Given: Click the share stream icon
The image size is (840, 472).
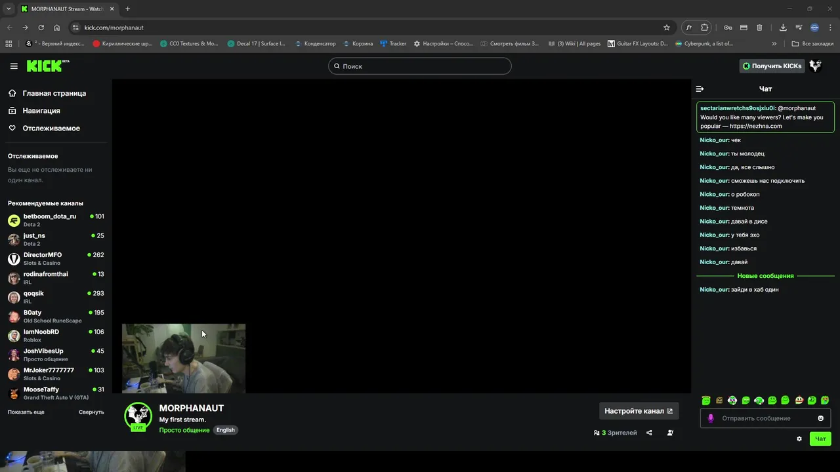Looking at the screenshot, I should (649, 433).
